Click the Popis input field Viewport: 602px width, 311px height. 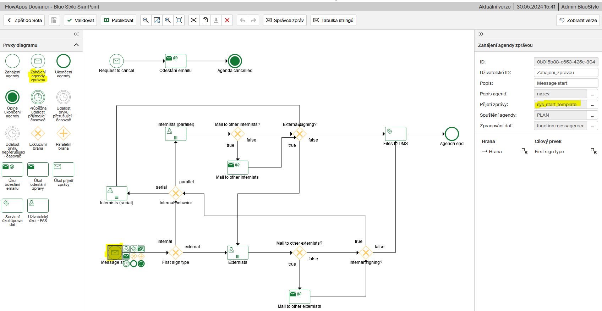pos(565,83)
